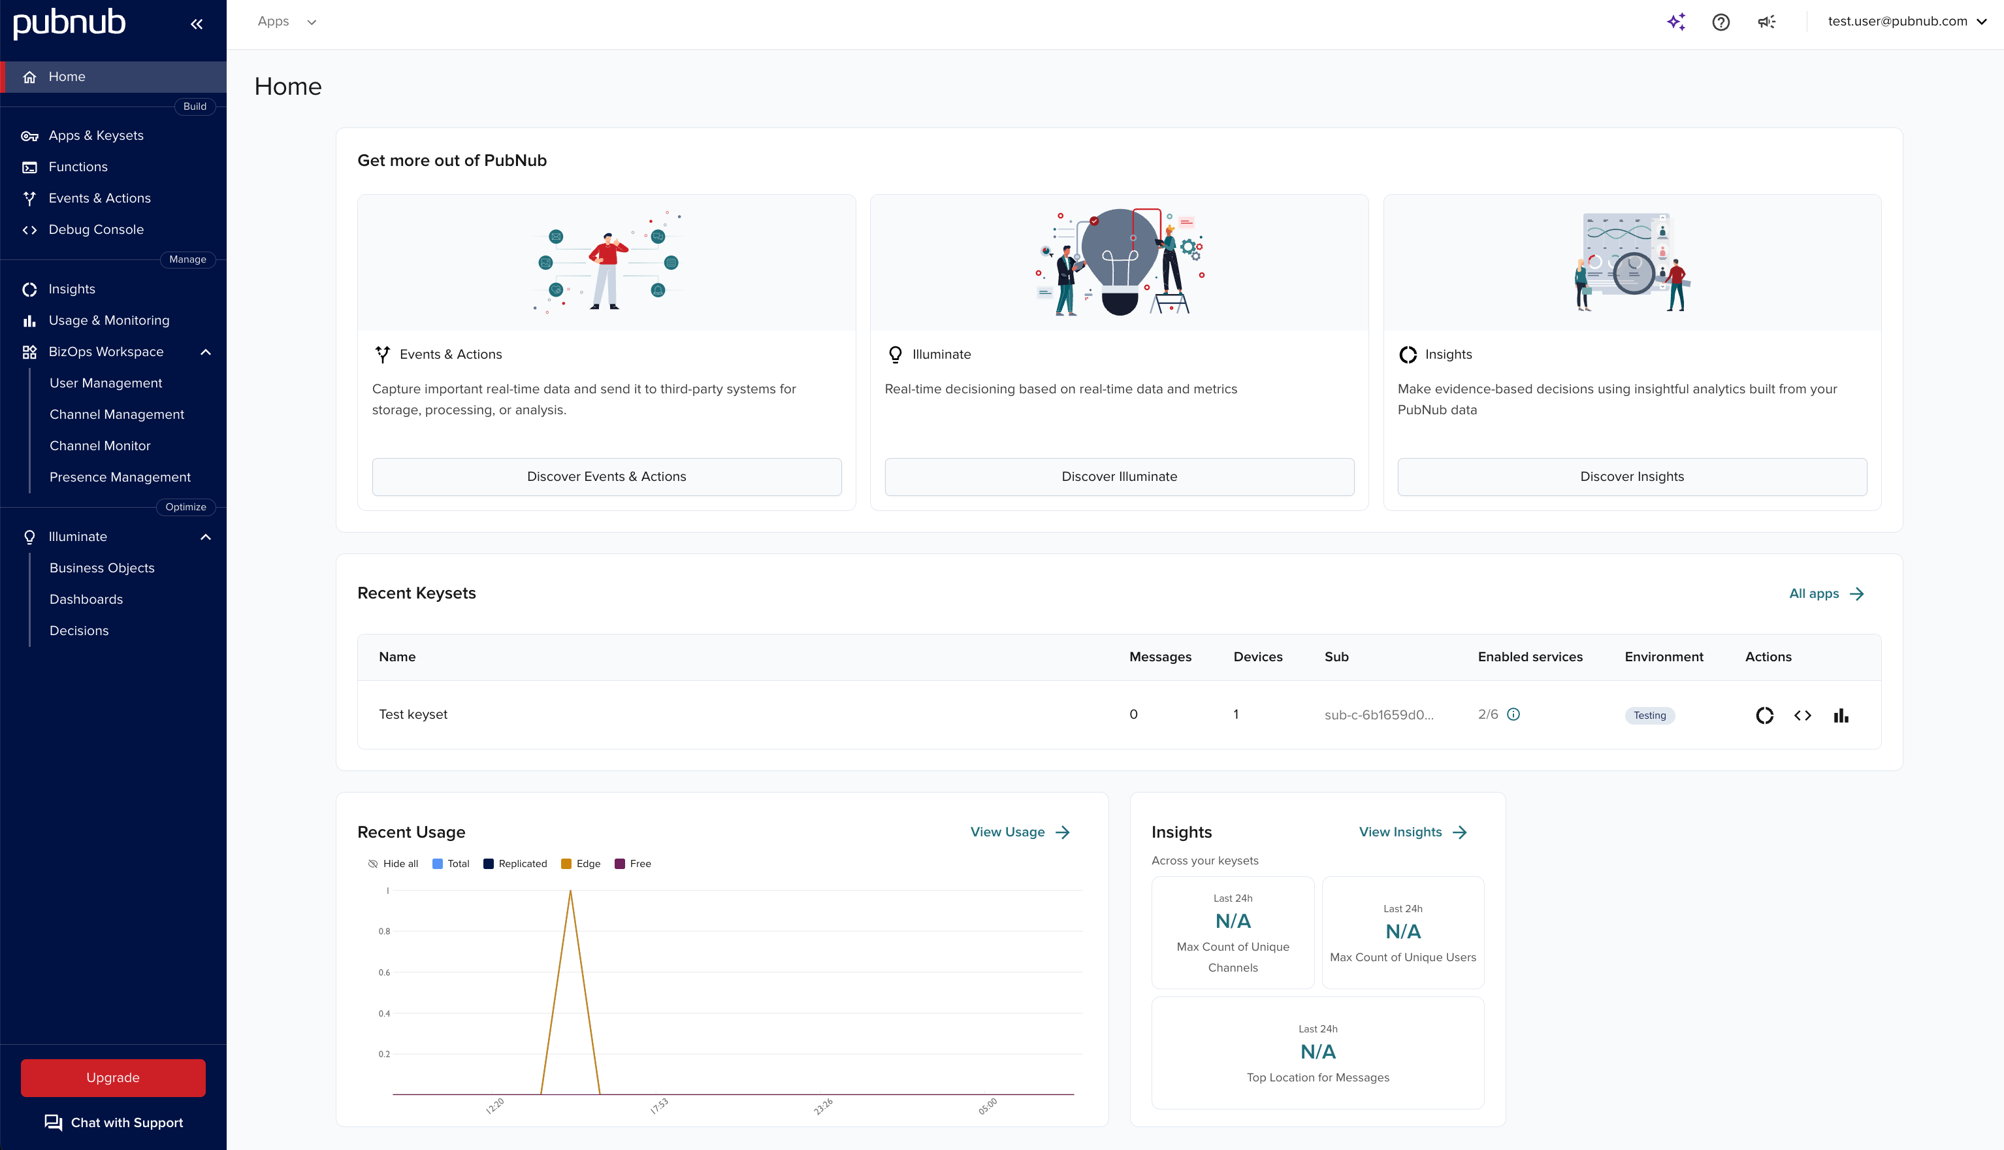
Task: Open the help icon in the top bar
Action: pos(1721,22)
